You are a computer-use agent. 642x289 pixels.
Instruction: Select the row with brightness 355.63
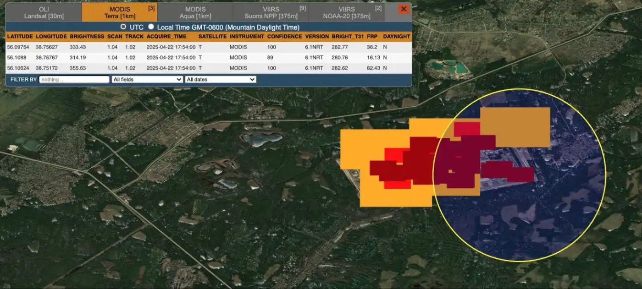pos(77,68)
